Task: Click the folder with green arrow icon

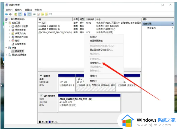Action: coord(43,14)
